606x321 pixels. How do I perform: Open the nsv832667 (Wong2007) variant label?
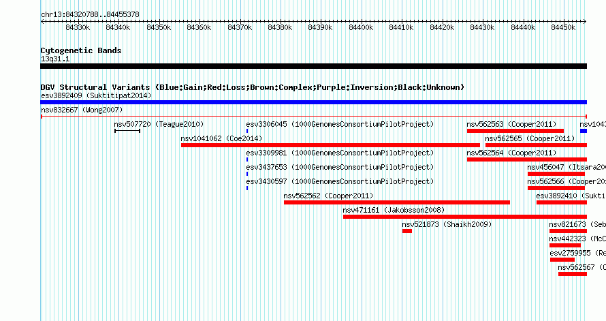point(82,110)
